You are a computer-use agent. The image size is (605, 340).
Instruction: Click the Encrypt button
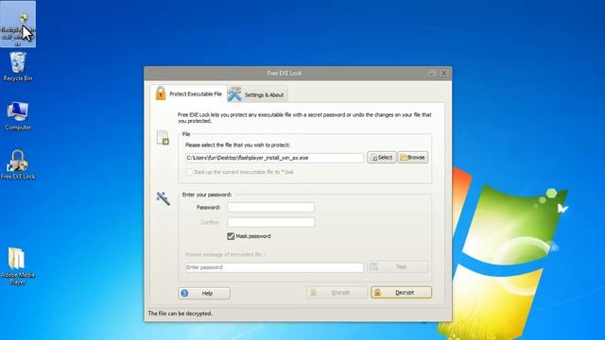pos(337,292)
